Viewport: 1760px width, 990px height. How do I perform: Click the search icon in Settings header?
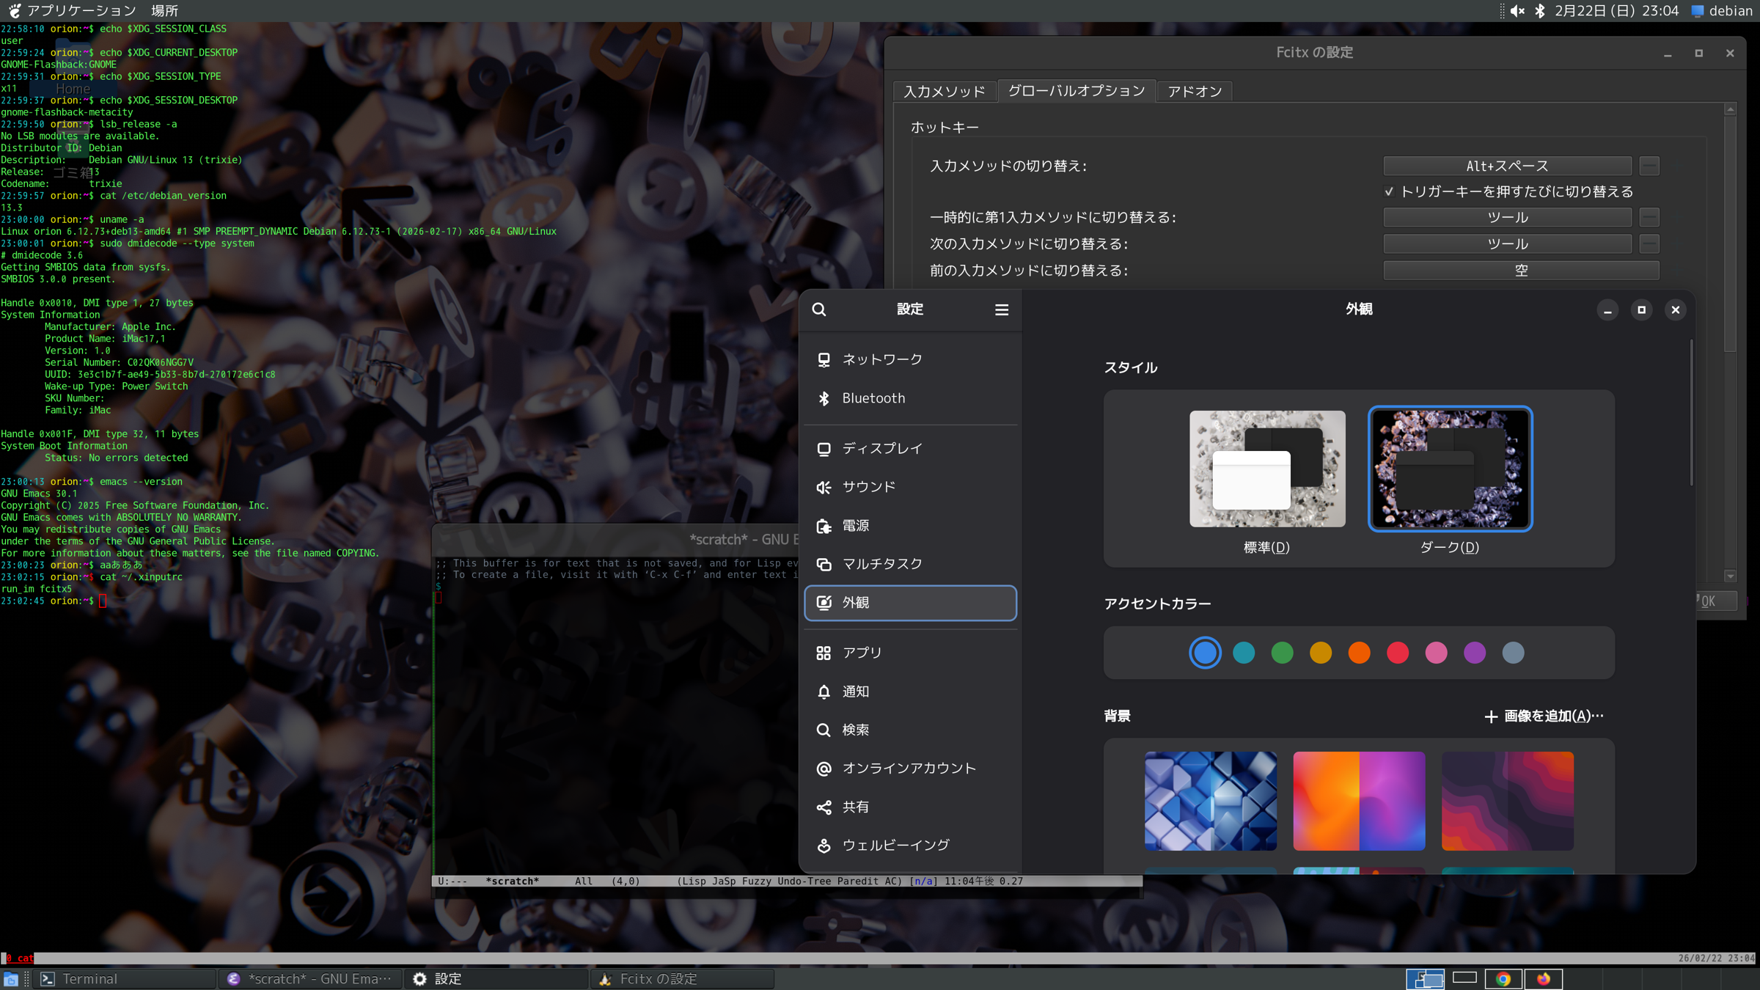pos(819,309)
